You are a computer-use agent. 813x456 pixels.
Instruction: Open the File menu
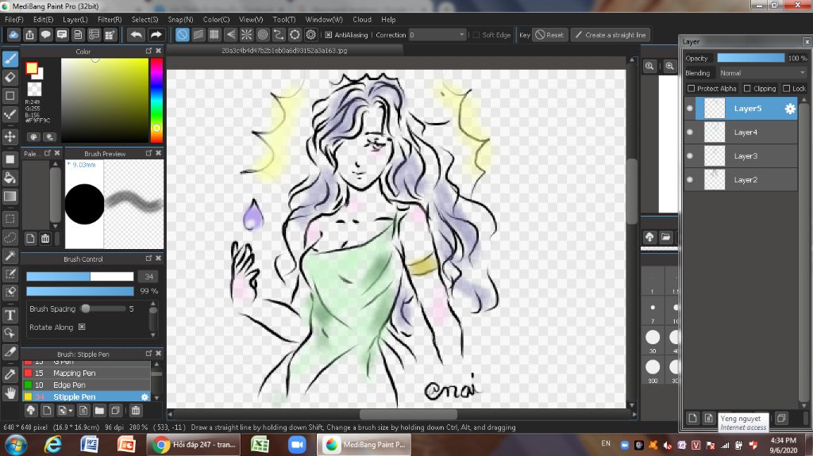coord(13,19)
